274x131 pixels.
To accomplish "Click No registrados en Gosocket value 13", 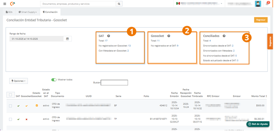I will click(x=129, y=46).
